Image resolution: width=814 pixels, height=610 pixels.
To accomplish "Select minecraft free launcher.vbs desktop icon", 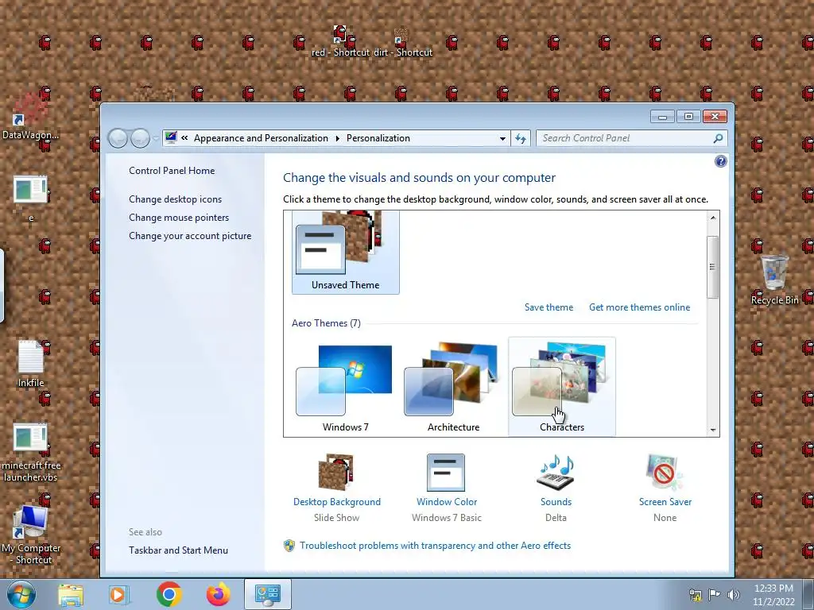I will point(31,454).
